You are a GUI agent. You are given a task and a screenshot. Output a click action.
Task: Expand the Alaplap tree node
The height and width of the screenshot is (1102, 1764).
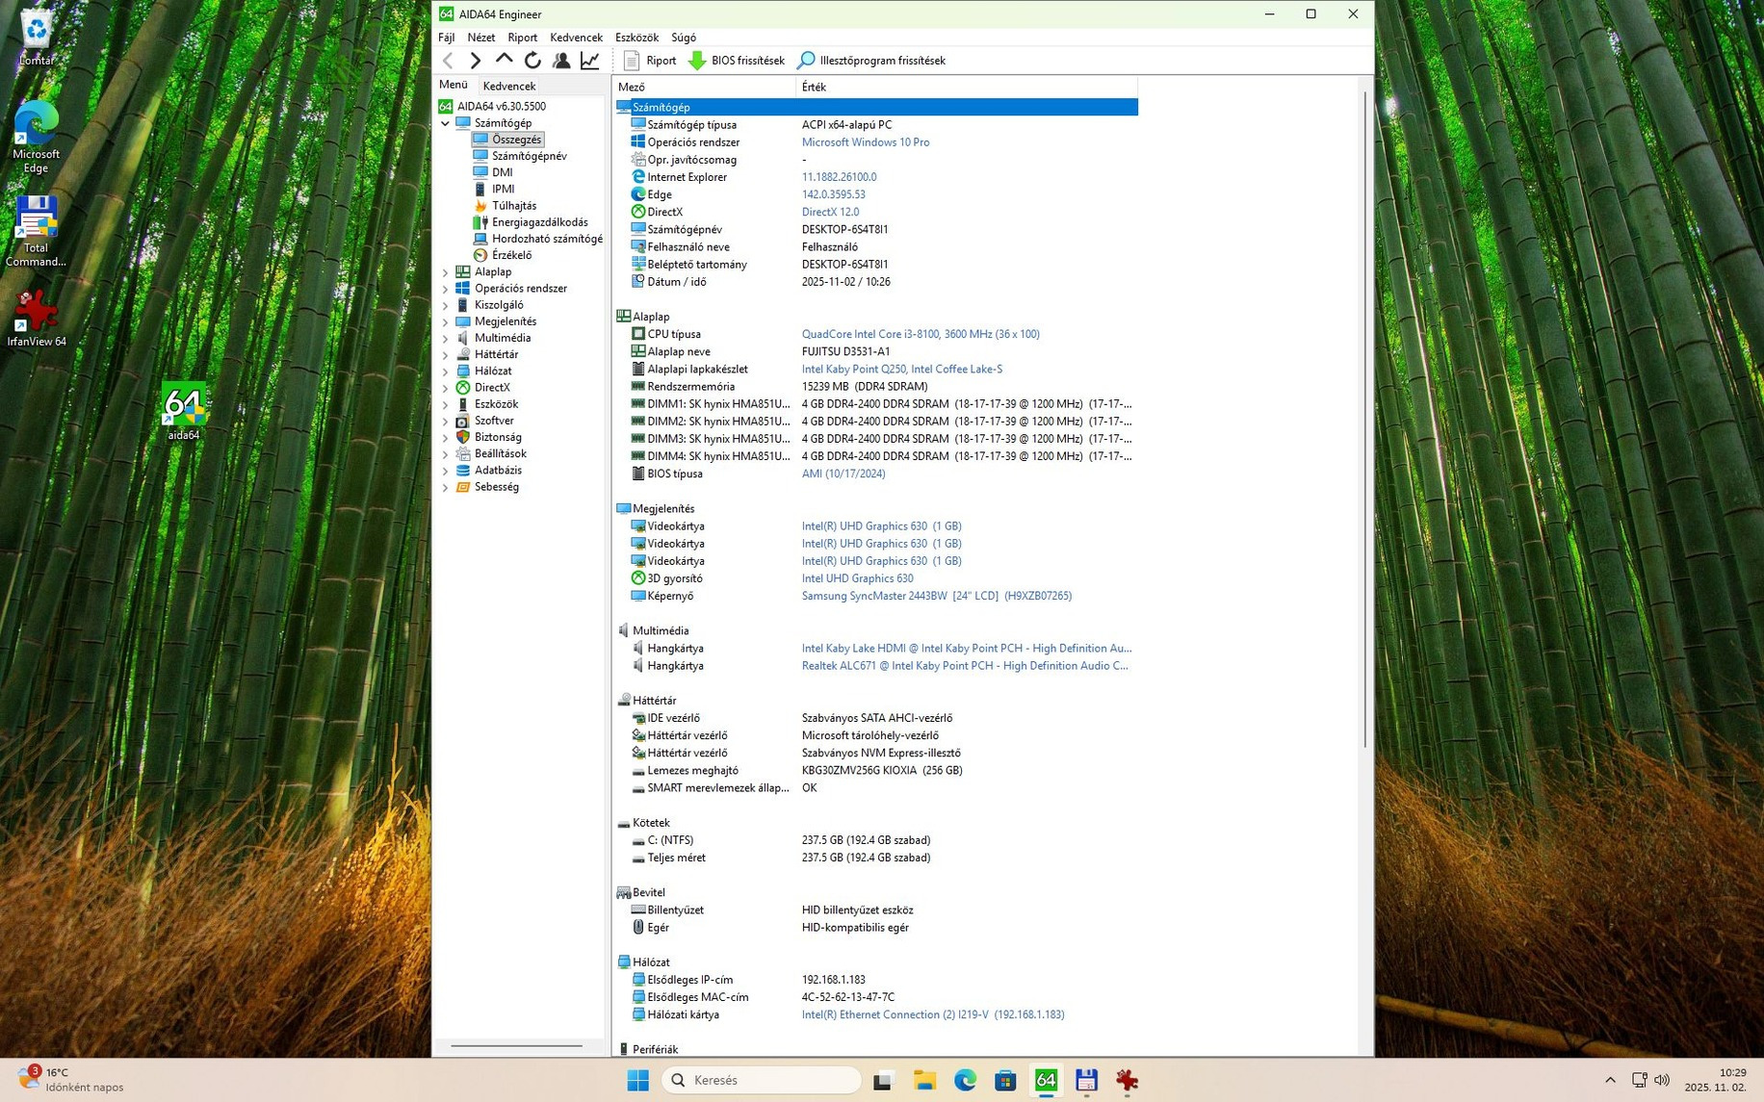[445, 272]
